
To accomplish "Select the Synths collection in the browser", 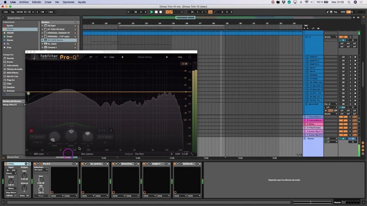I will [x=10, y=26].
